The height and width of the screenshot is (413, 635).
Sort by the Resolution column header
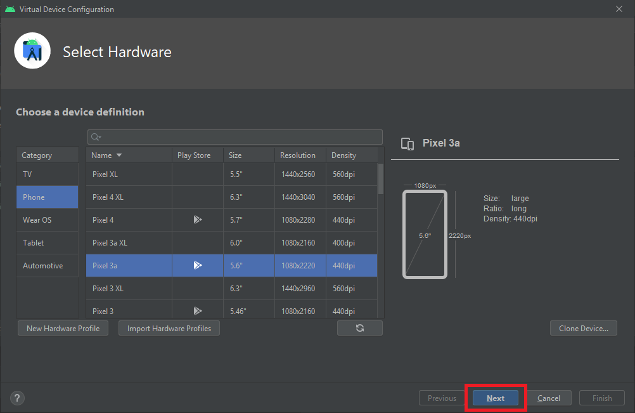(300, 155)
